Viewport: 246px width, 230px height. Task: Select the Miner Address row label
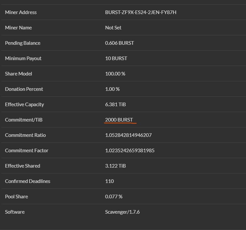click(21, 12)
